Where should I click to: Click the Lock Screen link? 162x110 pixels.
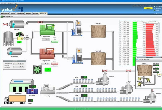pos(158,6)
